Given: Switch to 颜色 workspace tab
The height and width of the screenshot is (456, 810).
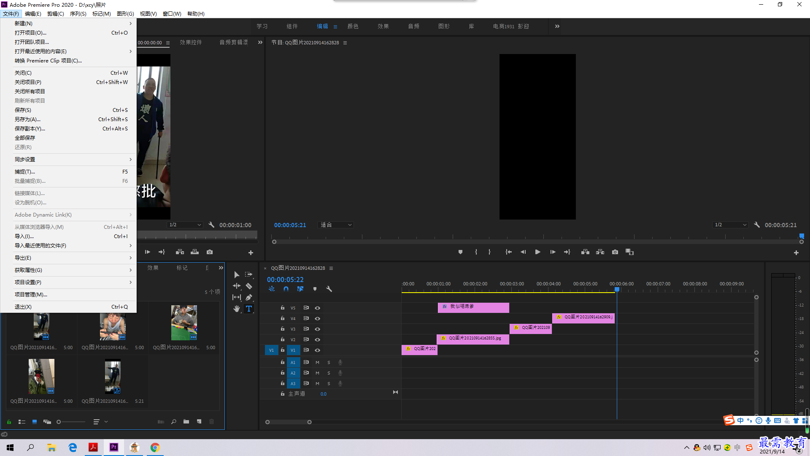Looking at the screenshot, I should tap(353, 26).
